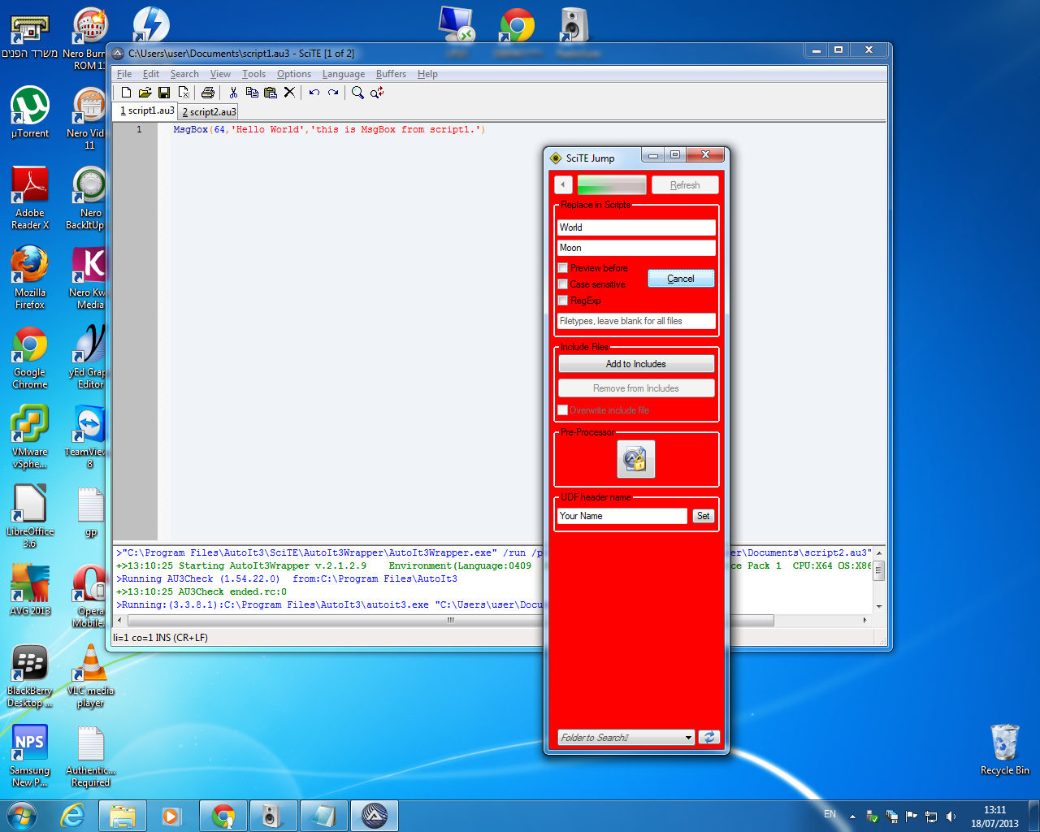1040x832 pixels.
Task: Click the Cancel button in Replace in Scripts
Action: [681, 279]
